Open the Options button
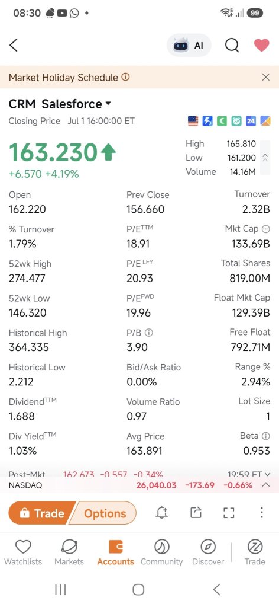This screenshot has height=607, width=279. pos(104,513)
